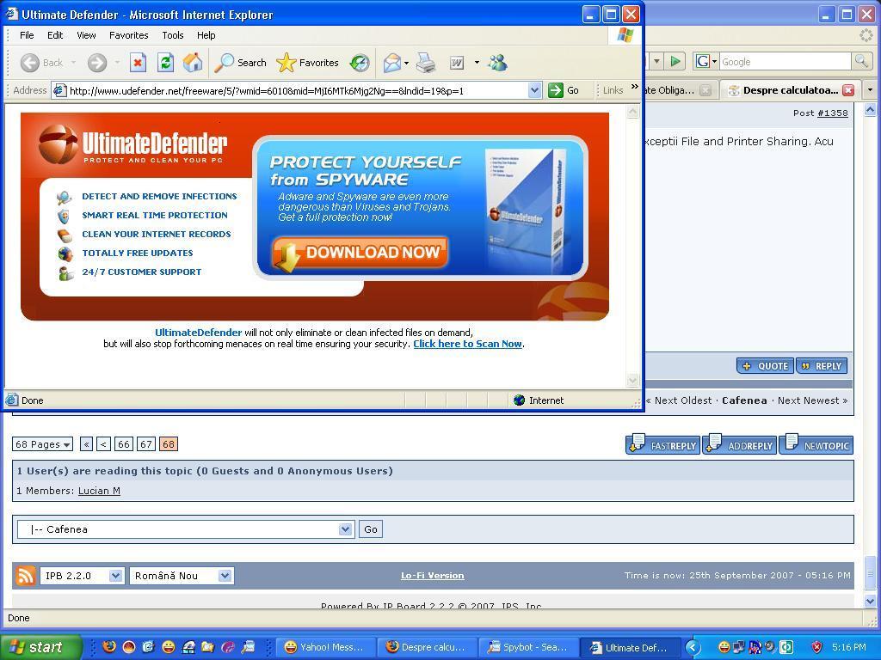Open the Favorites star button
Image resolution: width=881 pixels, height=660 pixels.
pyautogui.click(x=308, y=63)
